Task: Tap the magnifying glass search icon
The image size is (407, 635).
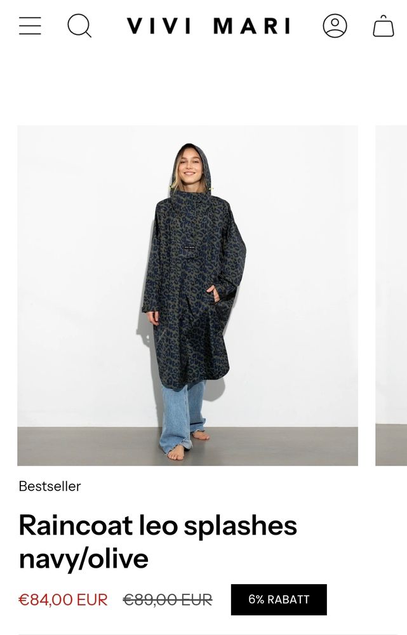Action: coord(79,26)
